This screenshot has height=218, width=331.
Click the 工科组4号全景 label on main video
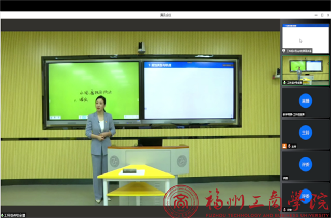click(x=16, y=215)
